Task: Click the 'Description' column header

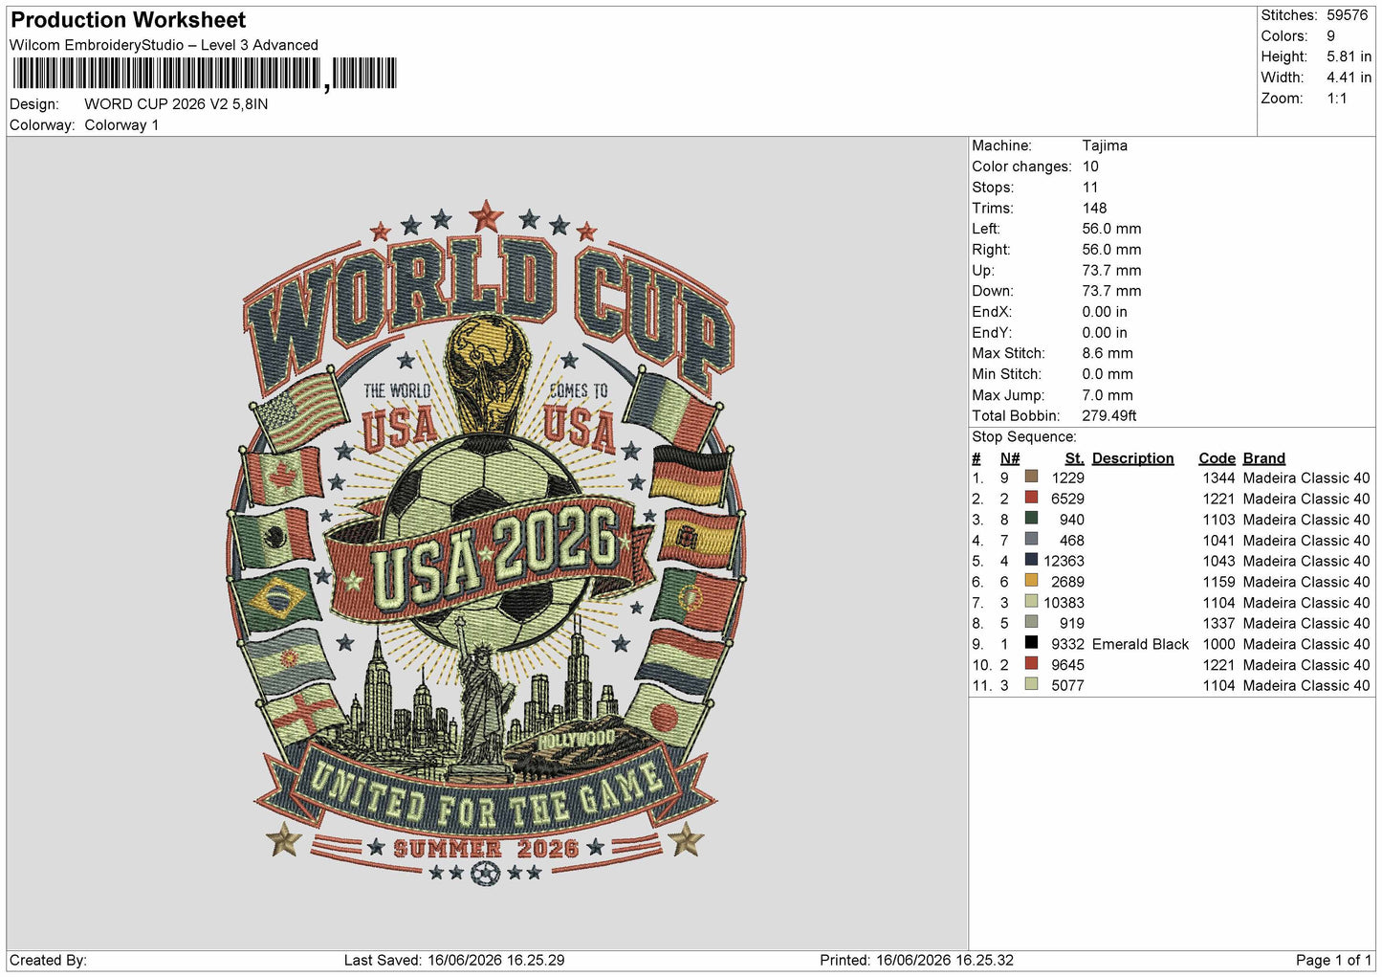Action: 1132,458
